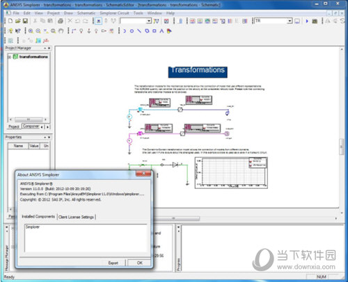Open the Schematic menu
The width and height of the screenshot is (348, 282).
coord(86,13)
